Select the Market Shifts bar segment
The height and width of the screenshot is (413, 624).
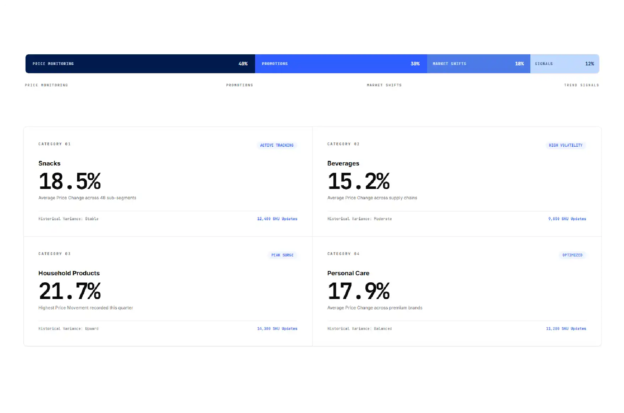pos(479,64)
